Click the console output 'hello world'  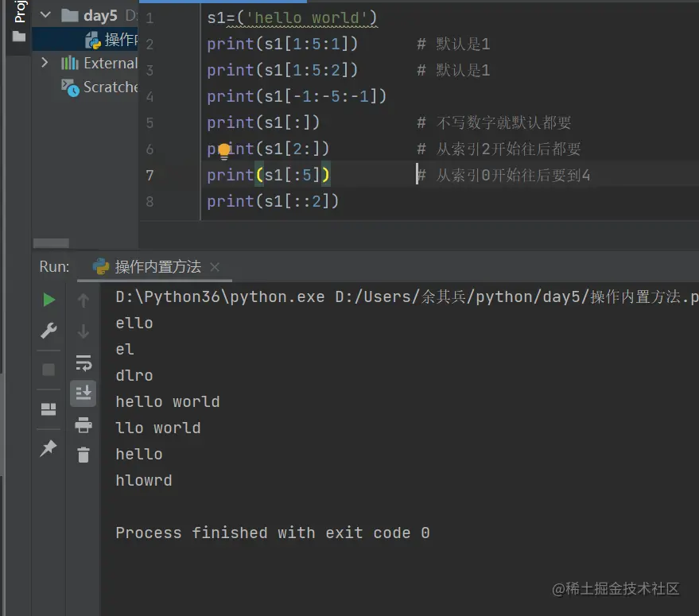coord(168,401)
